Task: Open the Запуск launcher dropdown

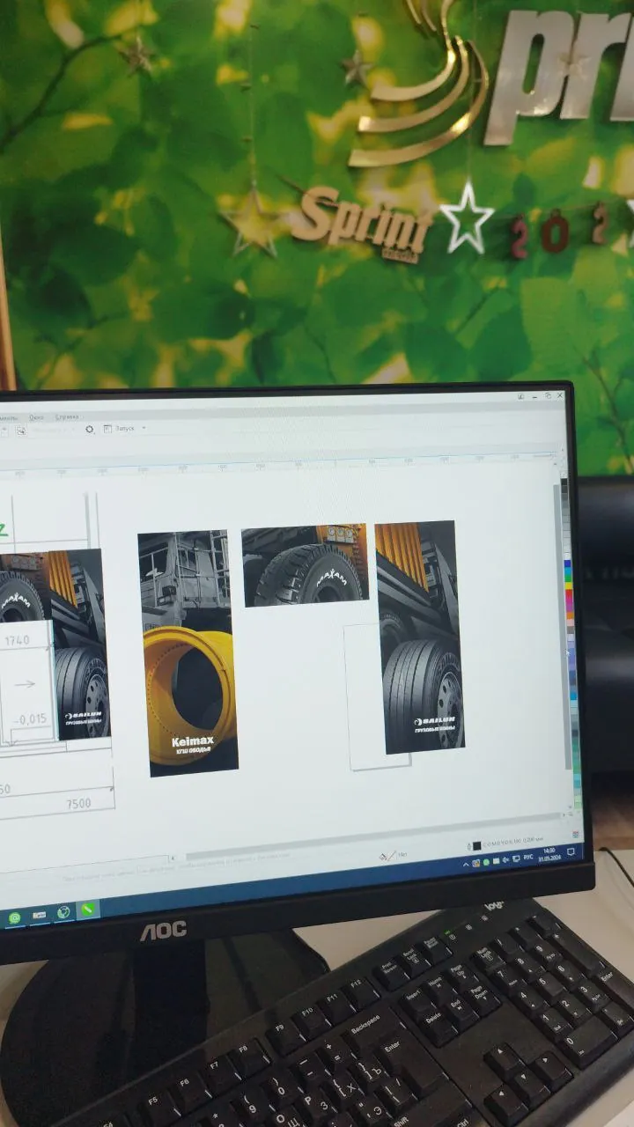Action: point(125,429)
